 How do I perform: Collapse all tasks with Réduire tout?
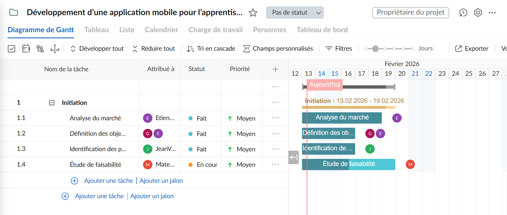154,49
